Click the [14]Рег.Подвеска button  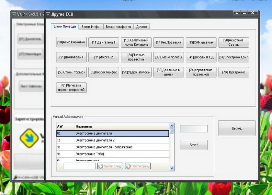pos(168,42)
